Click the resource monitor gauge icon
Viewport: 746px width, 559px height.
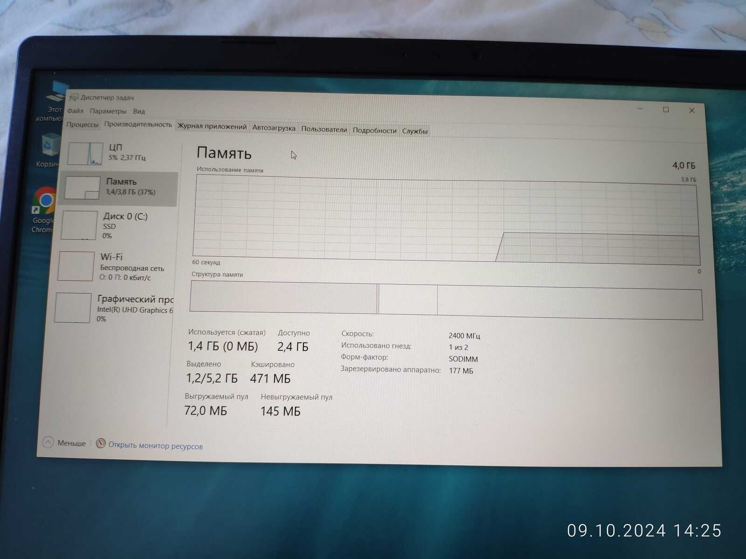(101, 443)
